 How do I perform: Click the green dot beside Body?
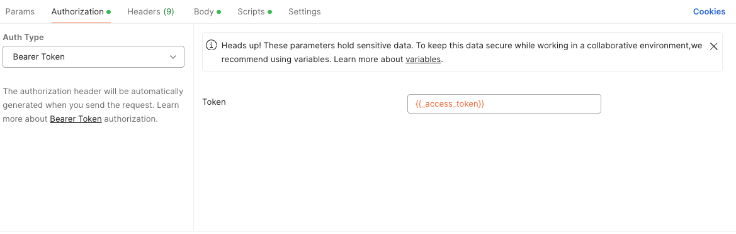tap(218, 12)
